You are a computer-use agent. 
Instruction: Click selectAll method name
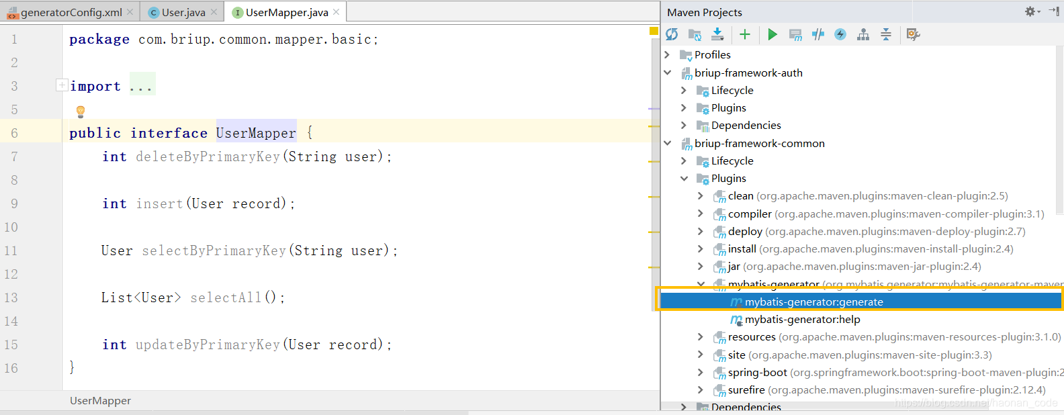click(x=226, y=297)
